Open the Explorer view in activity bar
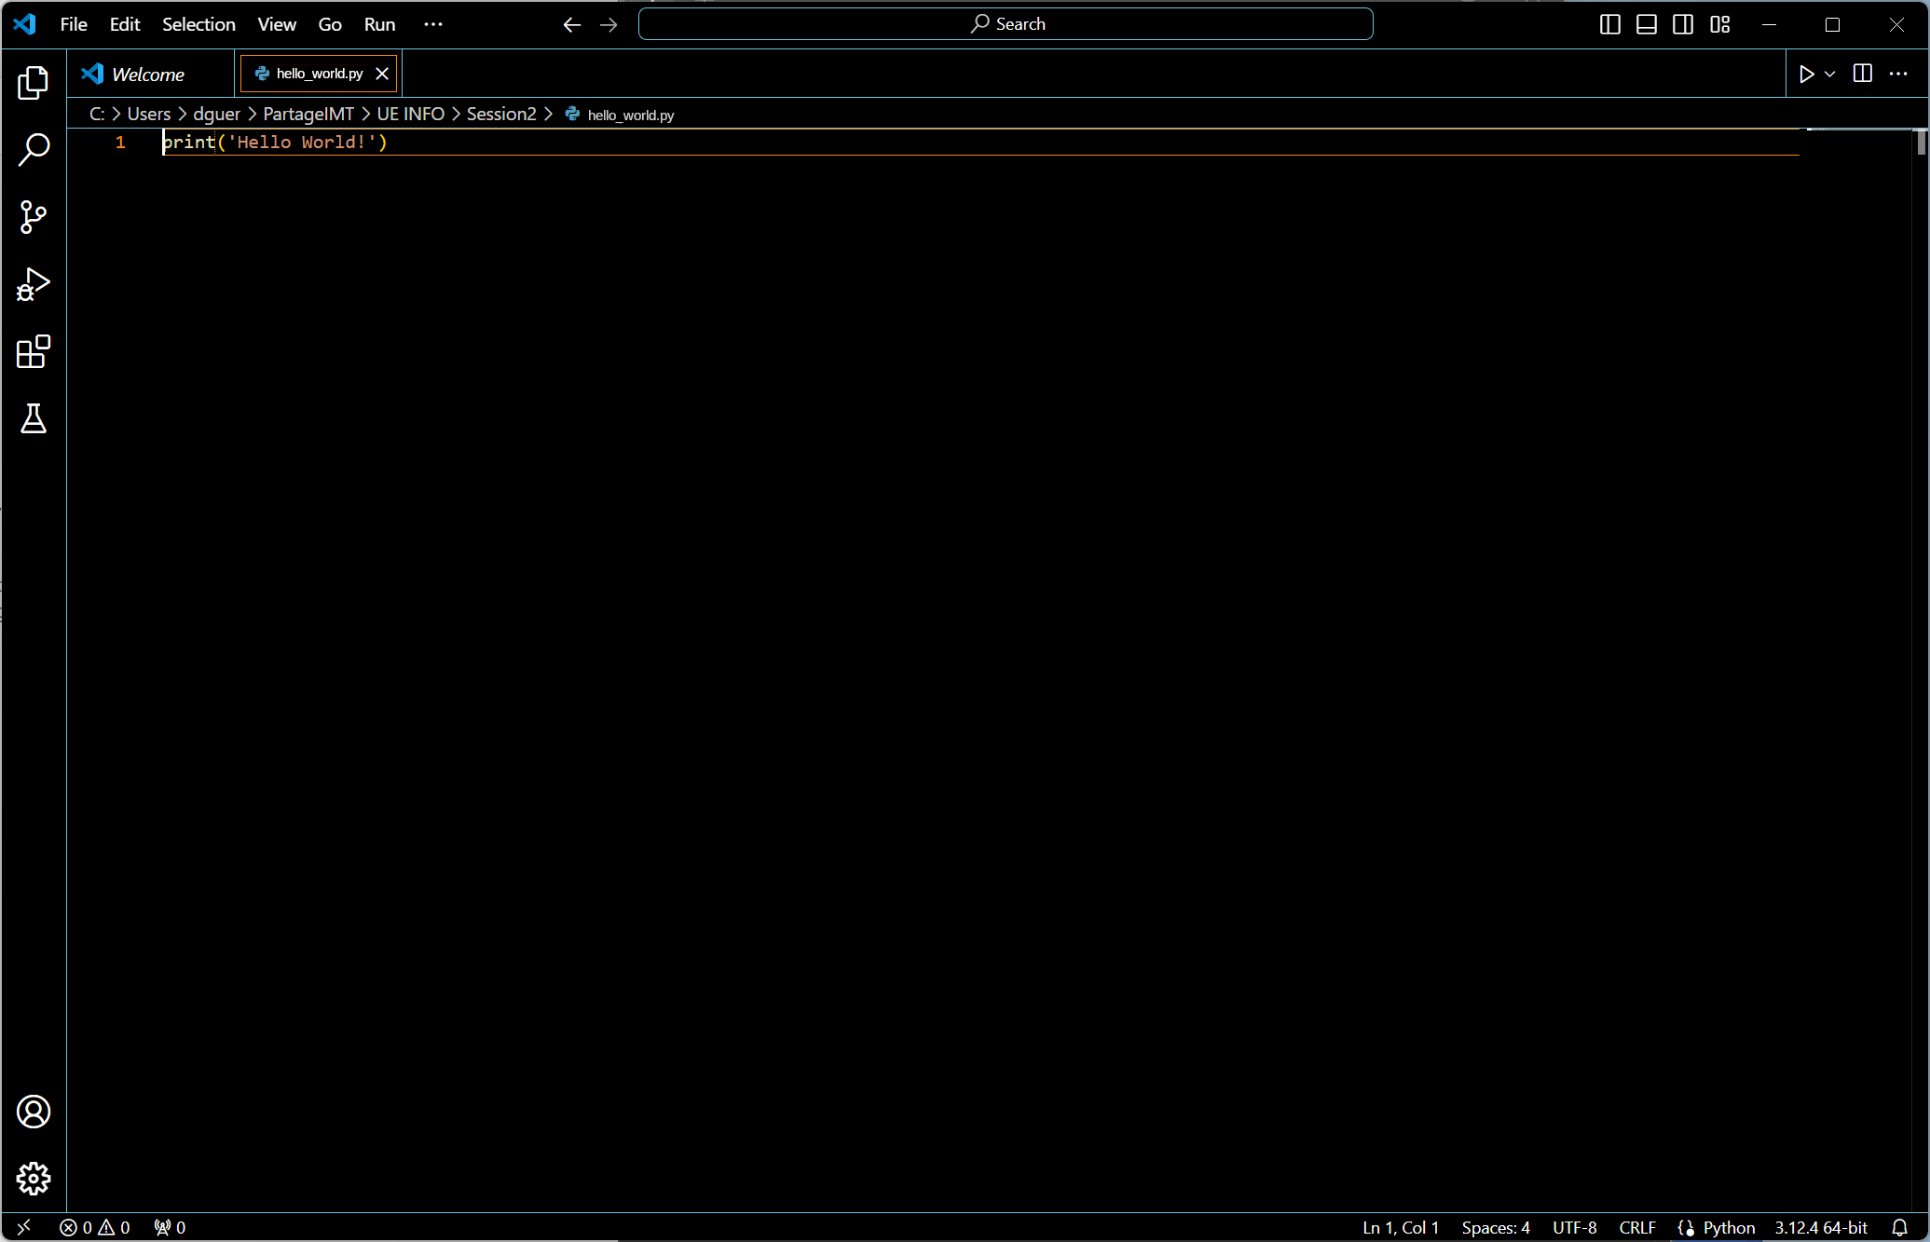The image size is (1930, 1242). click(x=34, y=83)
